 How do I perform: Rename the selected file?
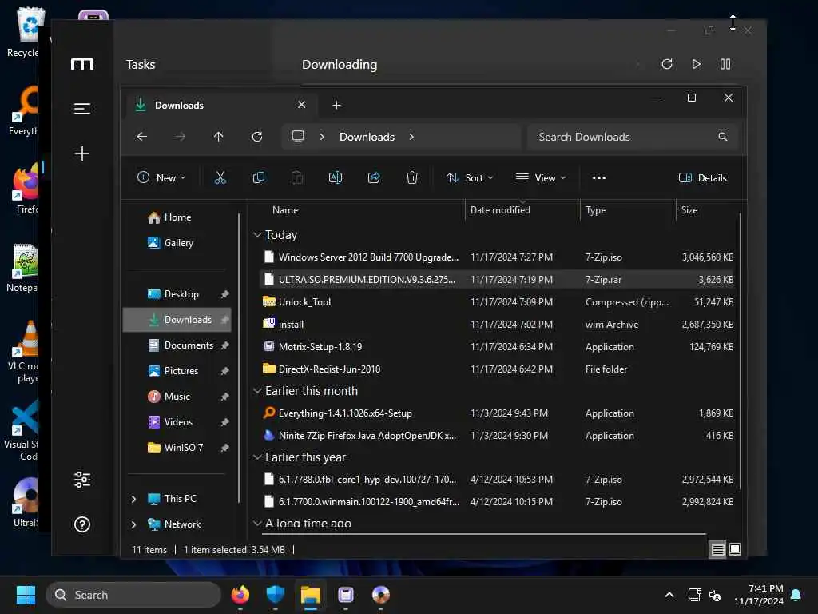pos(336,178)
